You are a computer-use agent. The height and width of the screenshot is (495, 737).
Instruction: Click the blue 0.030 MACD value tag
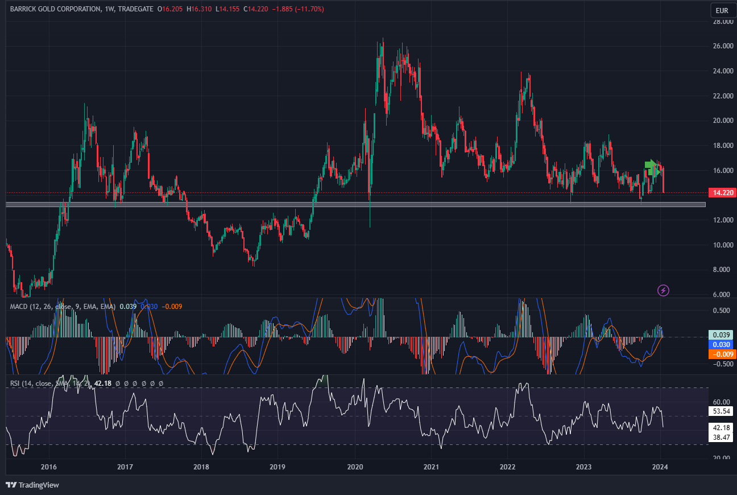[720, 345]
